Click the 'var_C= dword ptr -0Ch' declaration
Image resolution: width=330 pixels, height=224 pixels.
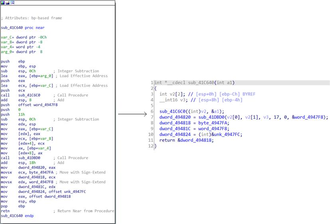click(x=24, y=37)
